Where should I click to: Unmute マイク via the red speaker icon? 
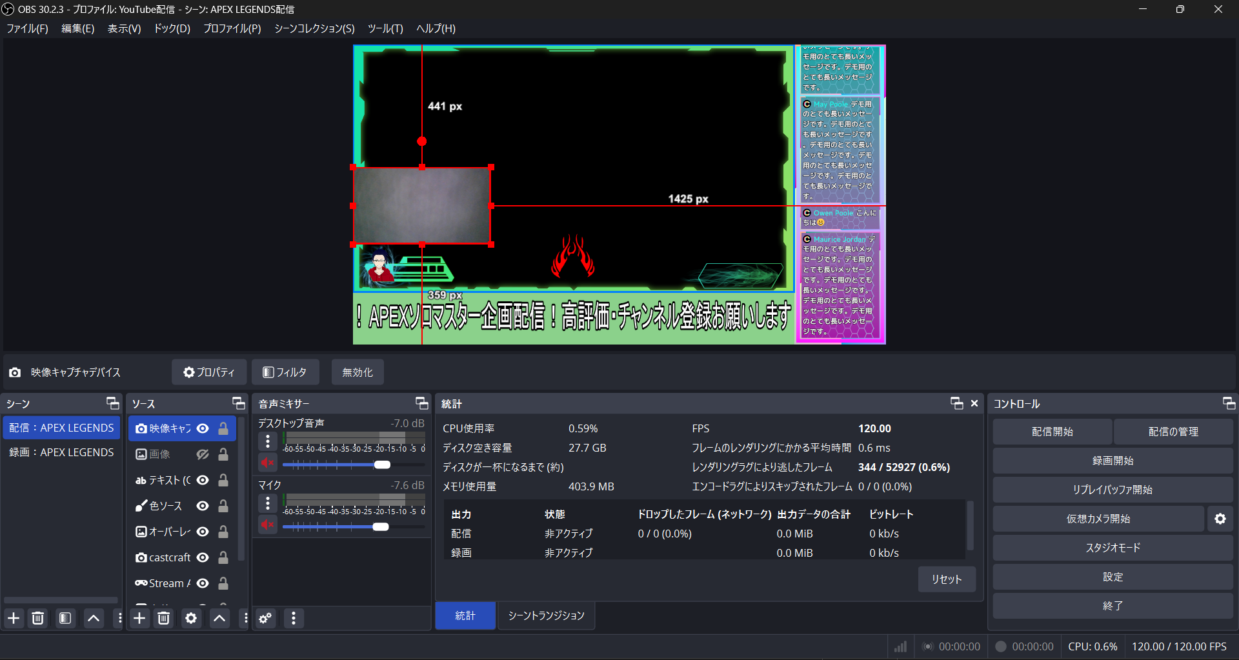tap(268, 525)
